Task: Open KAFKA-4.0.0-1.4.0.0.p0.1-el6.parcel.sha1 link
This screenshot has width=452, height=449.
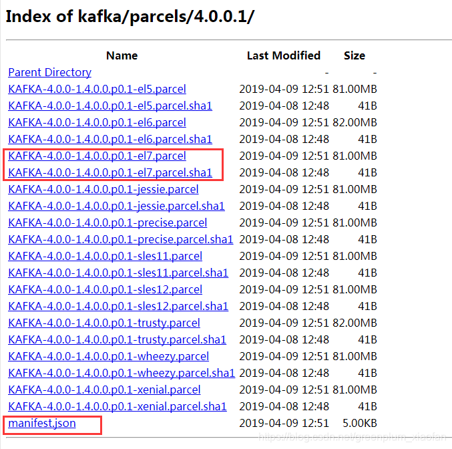Action: 110,140
